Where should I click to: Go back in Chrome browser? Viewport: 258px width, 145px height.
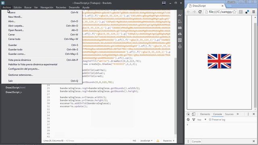click(x=188, y=12)
